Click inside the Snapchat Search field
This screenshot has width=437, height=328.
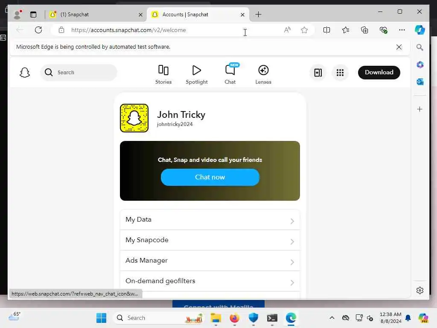(79, 73)
